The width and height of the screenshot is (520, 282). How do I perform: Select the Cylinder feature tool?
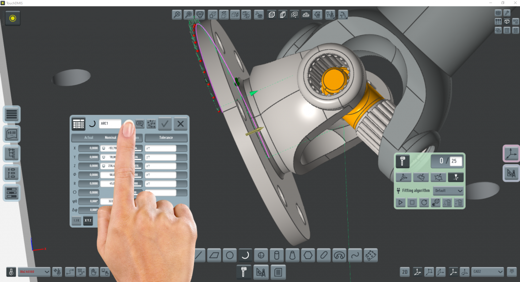click(277, 255)
